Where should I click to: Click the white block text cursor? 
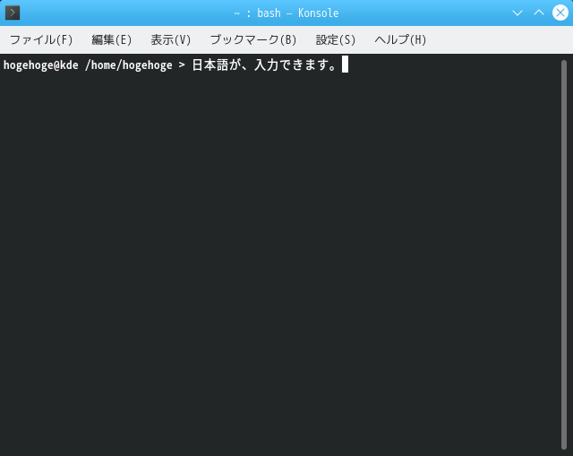(x=345, y=65)
